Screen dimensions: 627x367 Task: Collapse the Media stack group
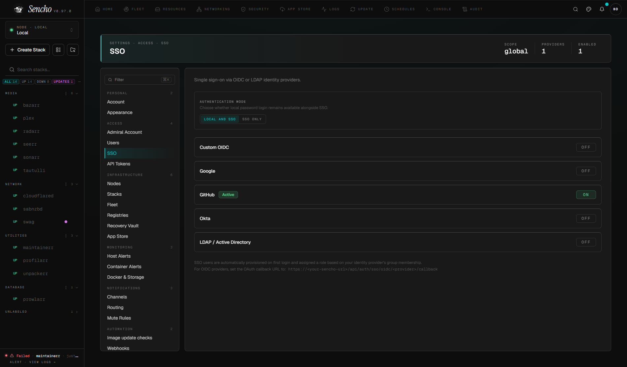(x=77, y=94)
